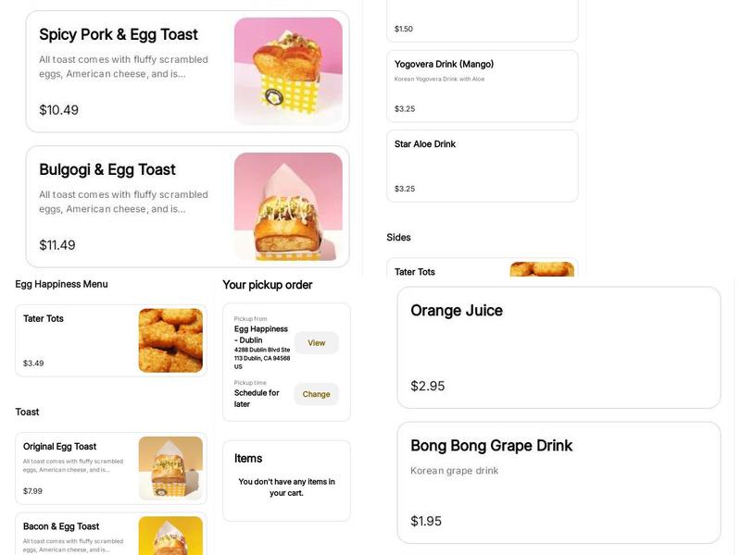Open the Bacon & Egg Toast thumbnail
The width and height of the screenshot is (741, 555).
click(170, 536)
